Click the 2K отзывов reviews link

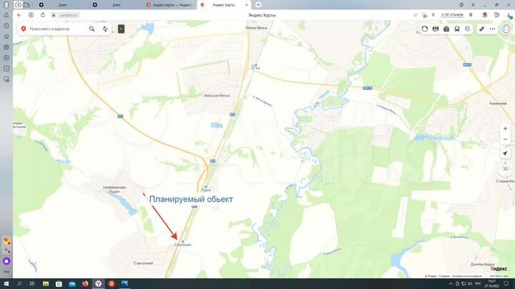click(x=455, y=14)
